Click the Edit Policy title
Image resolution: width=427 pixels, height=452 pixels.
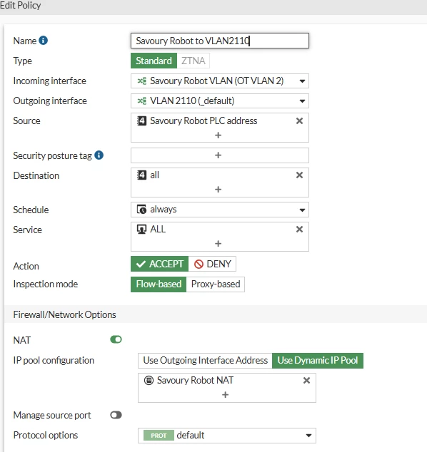tap(21, 5)
